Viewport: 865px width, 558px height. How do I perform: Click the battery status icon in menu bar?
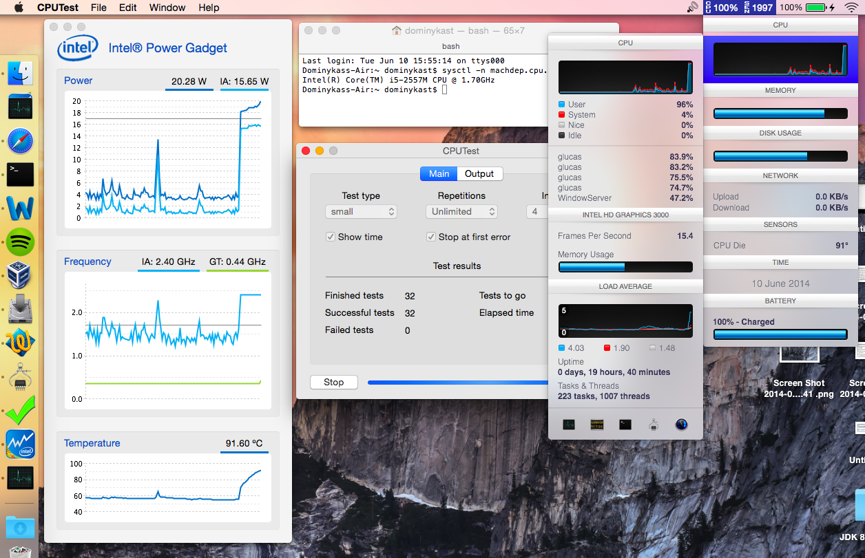(x=815, y=8)
